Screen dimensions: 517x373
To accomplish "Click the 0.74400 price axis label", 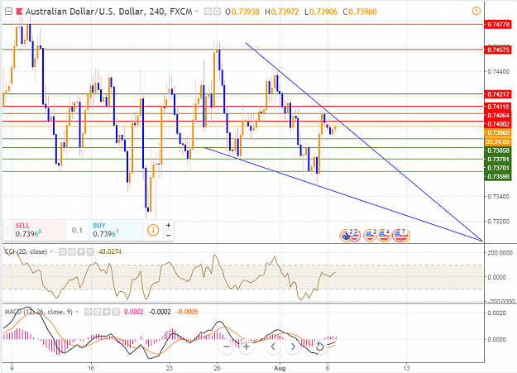I will coord(498,71).
